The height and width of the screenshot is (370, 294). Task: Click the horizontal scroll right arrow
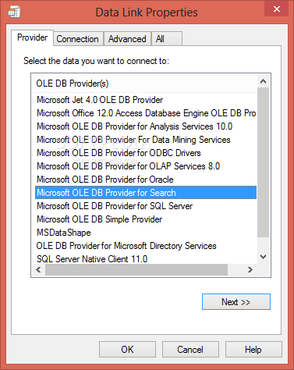coord(250,269)
